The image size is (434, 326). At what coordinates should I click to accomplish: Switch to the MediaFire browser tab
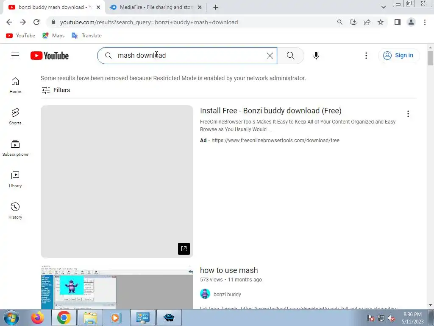pos(155,7)
